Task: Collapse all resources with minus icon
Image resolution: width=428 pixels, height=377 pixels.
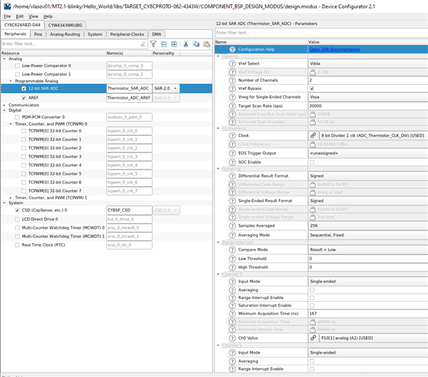Action: click(164, 44)
